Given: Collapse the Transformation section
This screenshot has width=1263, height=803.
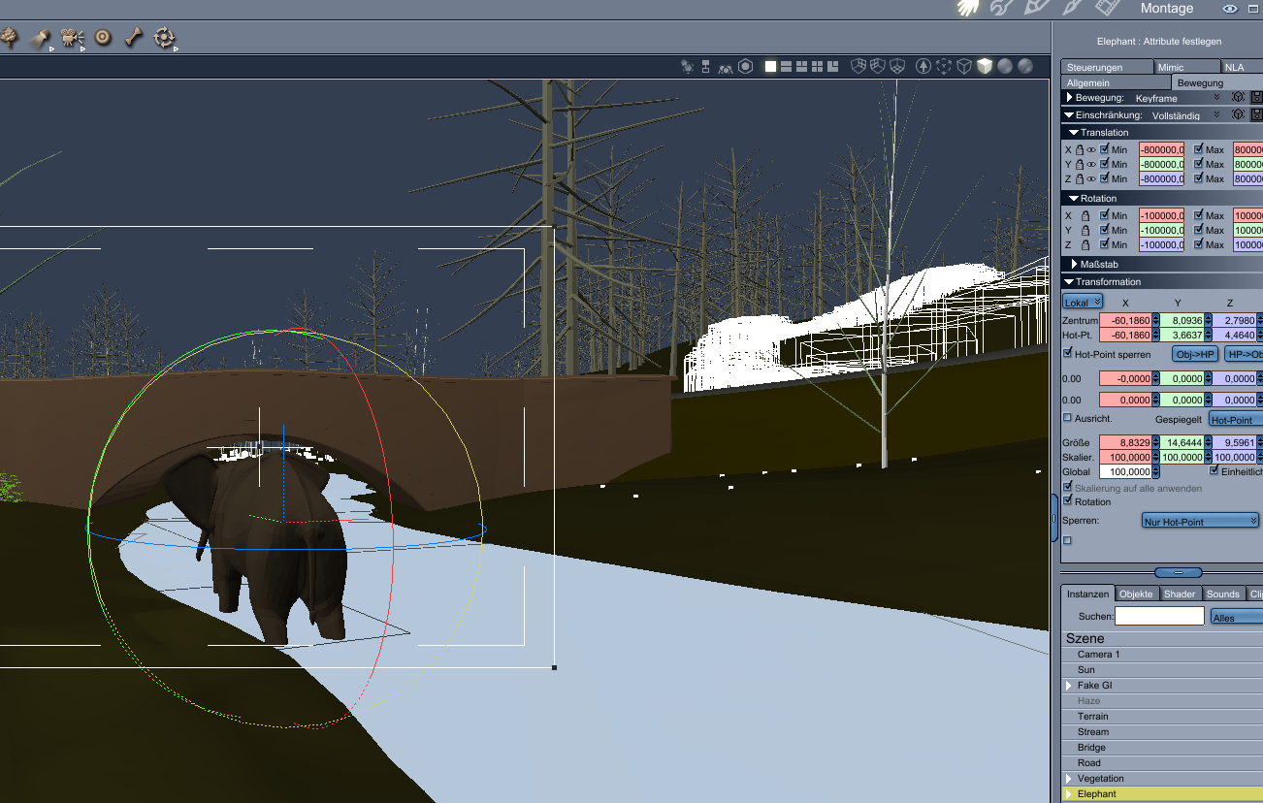Looking at the screenshot, I should coord(1069,281).
